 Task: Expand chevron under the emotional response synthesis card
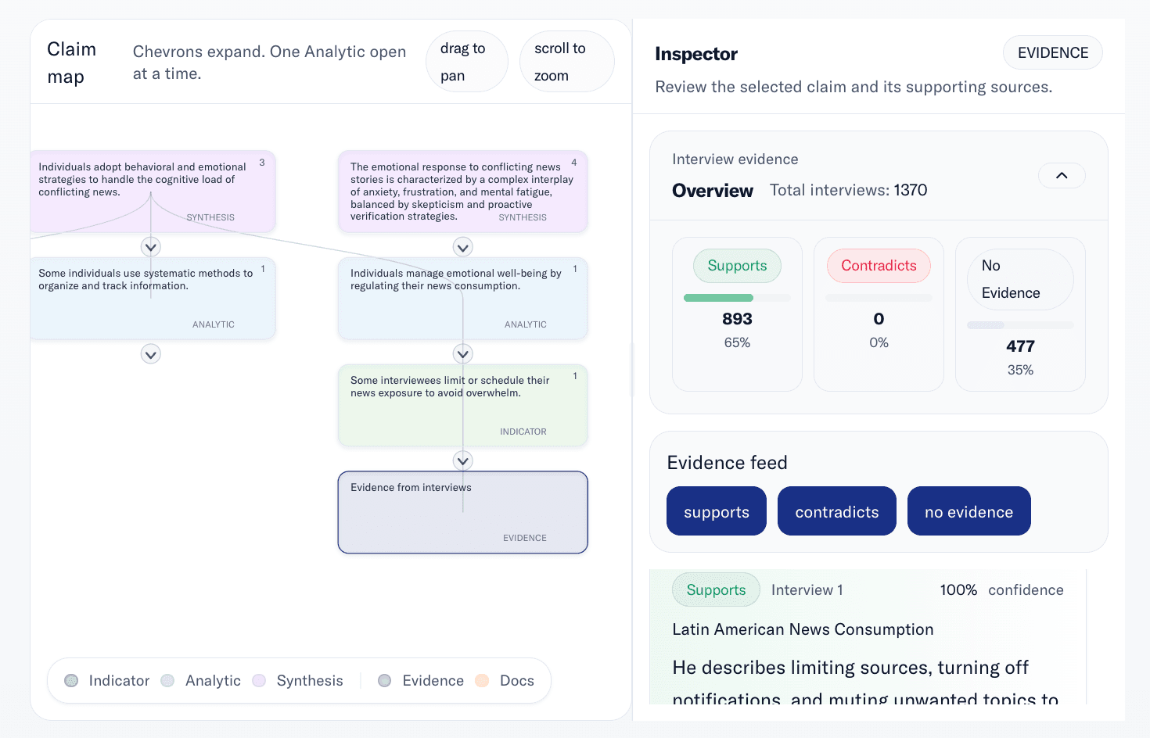[x=463, y=248]
